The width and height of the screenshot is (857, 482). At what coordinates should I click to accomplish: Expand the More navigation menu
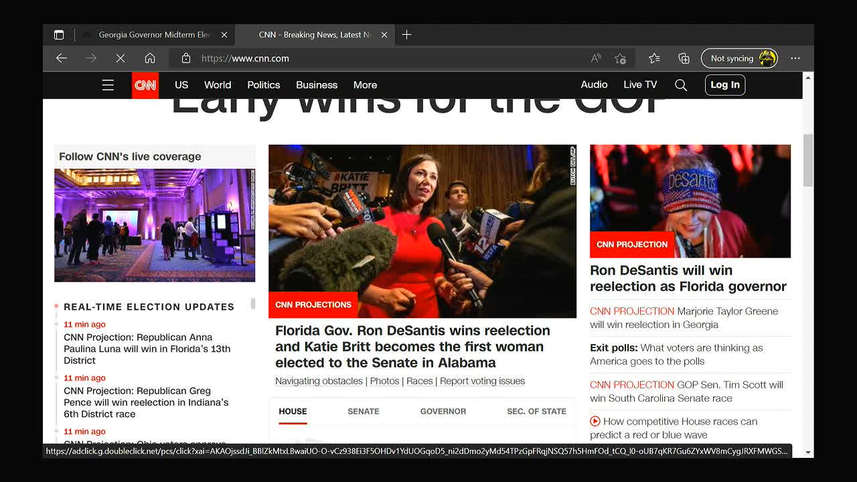coord(365,85)
